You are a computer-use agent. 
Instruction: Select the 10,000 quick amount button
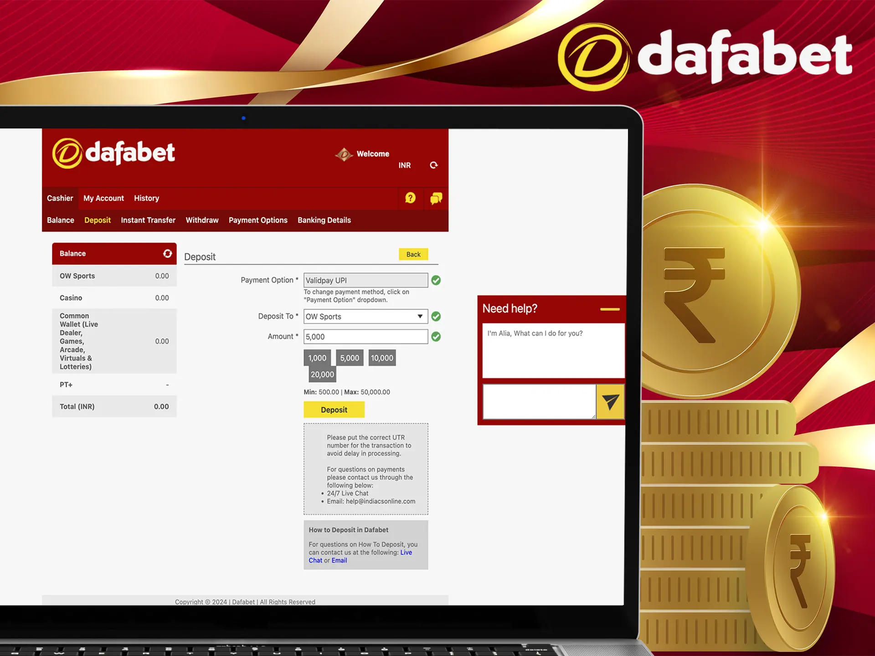(x=382, y=358)
